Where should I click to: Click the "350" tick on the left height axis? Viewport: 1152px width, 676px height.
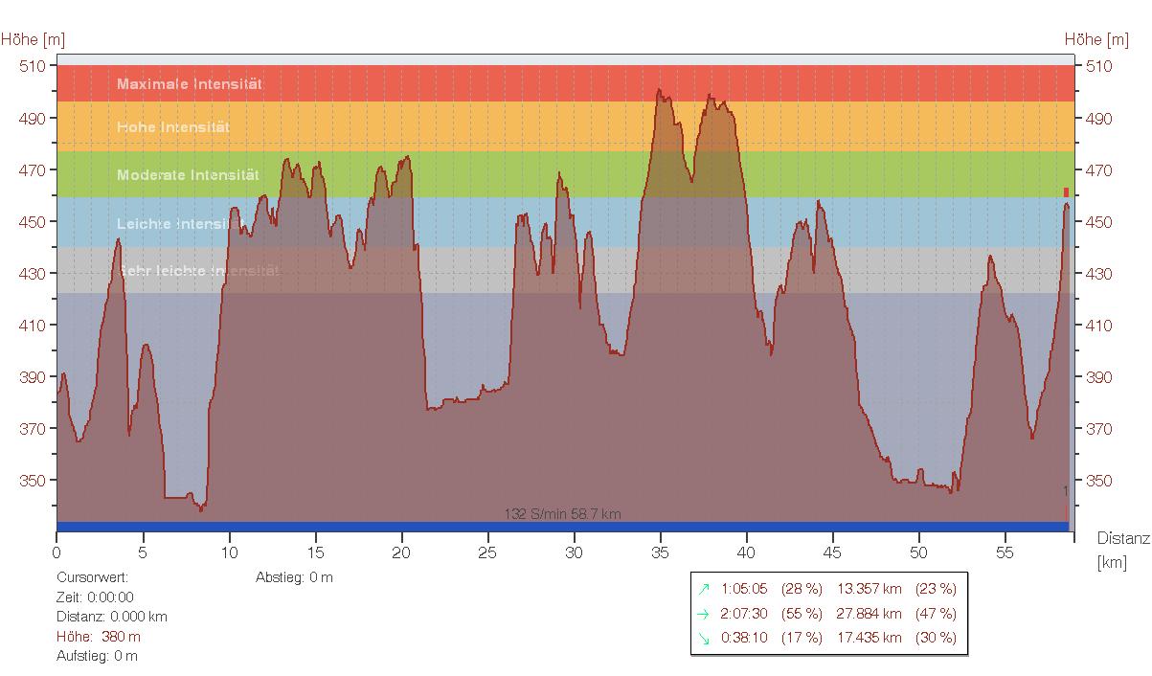(34, 481)
